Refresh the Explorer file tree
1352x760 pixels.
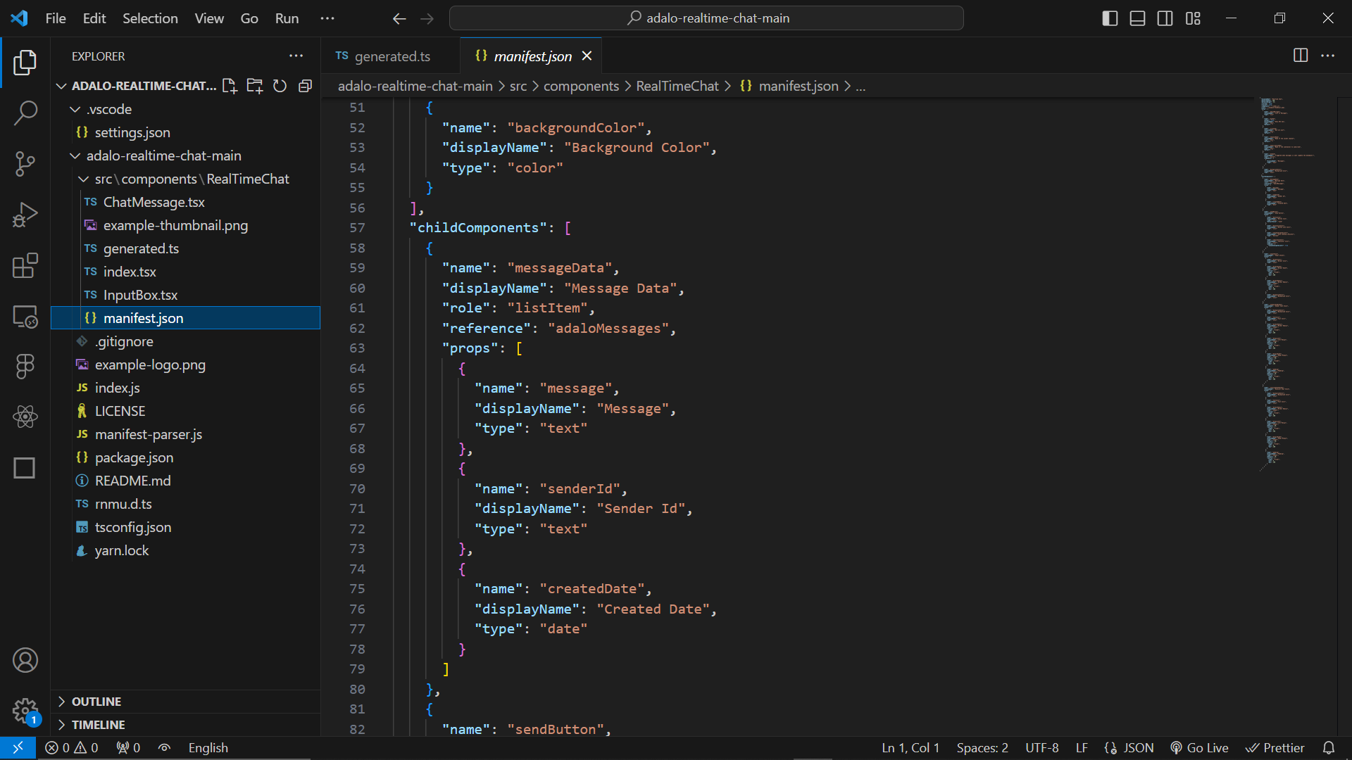[x=280, y=86]
